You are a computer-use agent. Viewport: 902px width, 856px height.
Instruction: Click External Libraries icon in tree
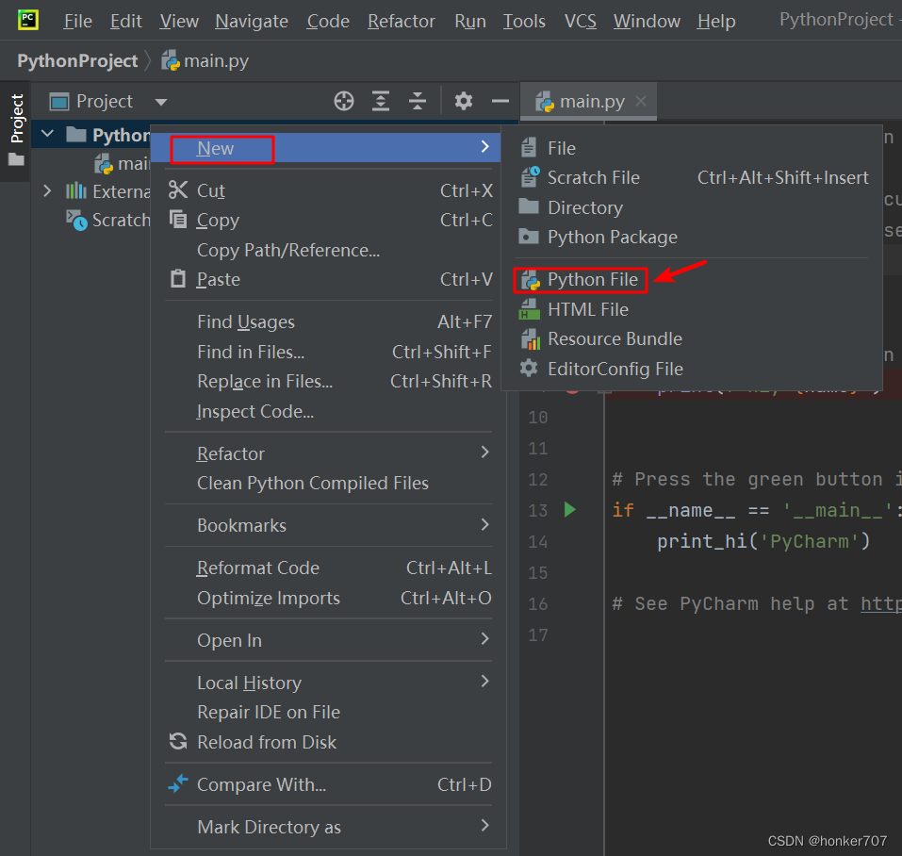(x=76, y=191)
